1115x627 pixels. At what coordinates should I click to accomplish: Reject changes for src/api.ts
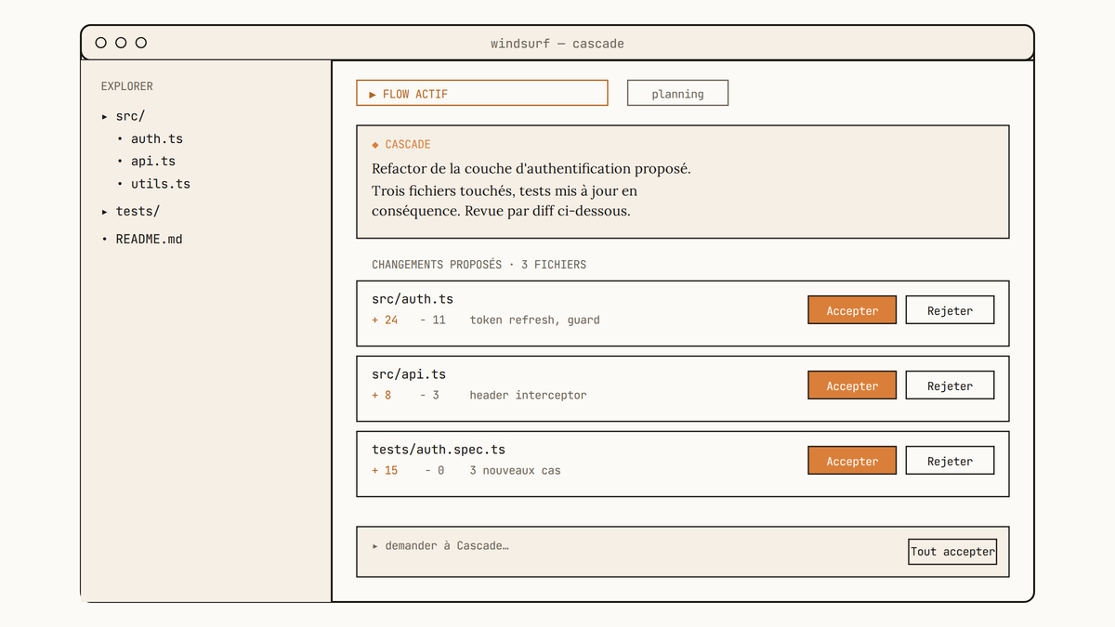pos(950,385)
